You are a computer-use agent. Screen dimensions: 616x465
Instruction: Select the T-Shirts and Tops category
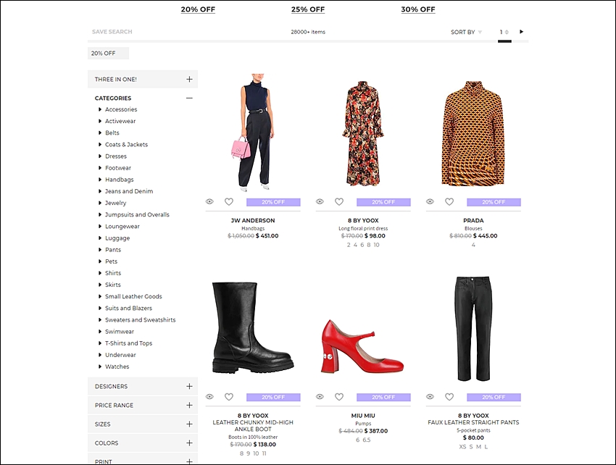tap(128, 343)
